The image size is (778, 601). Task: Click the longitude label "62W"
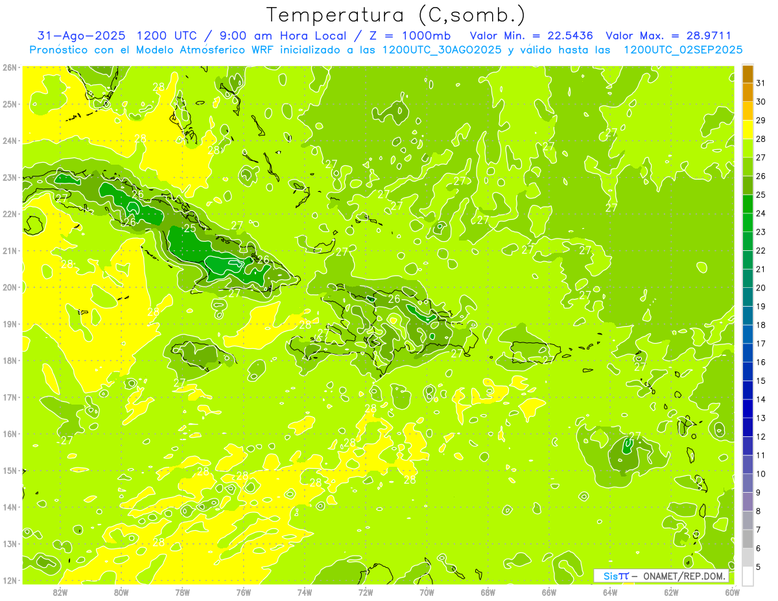click(671, 592)
